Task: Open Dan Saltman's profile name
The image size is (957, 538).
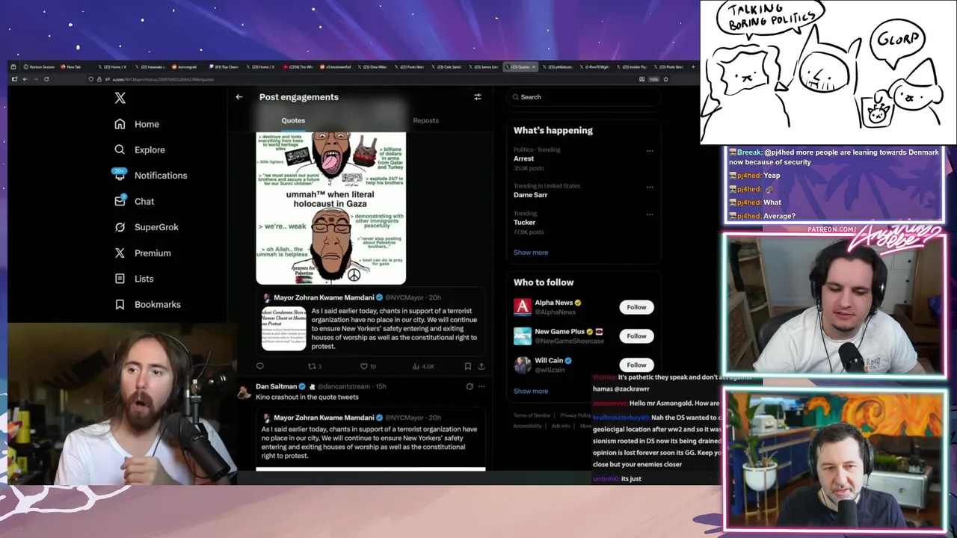Action: (x=277, y=386)
